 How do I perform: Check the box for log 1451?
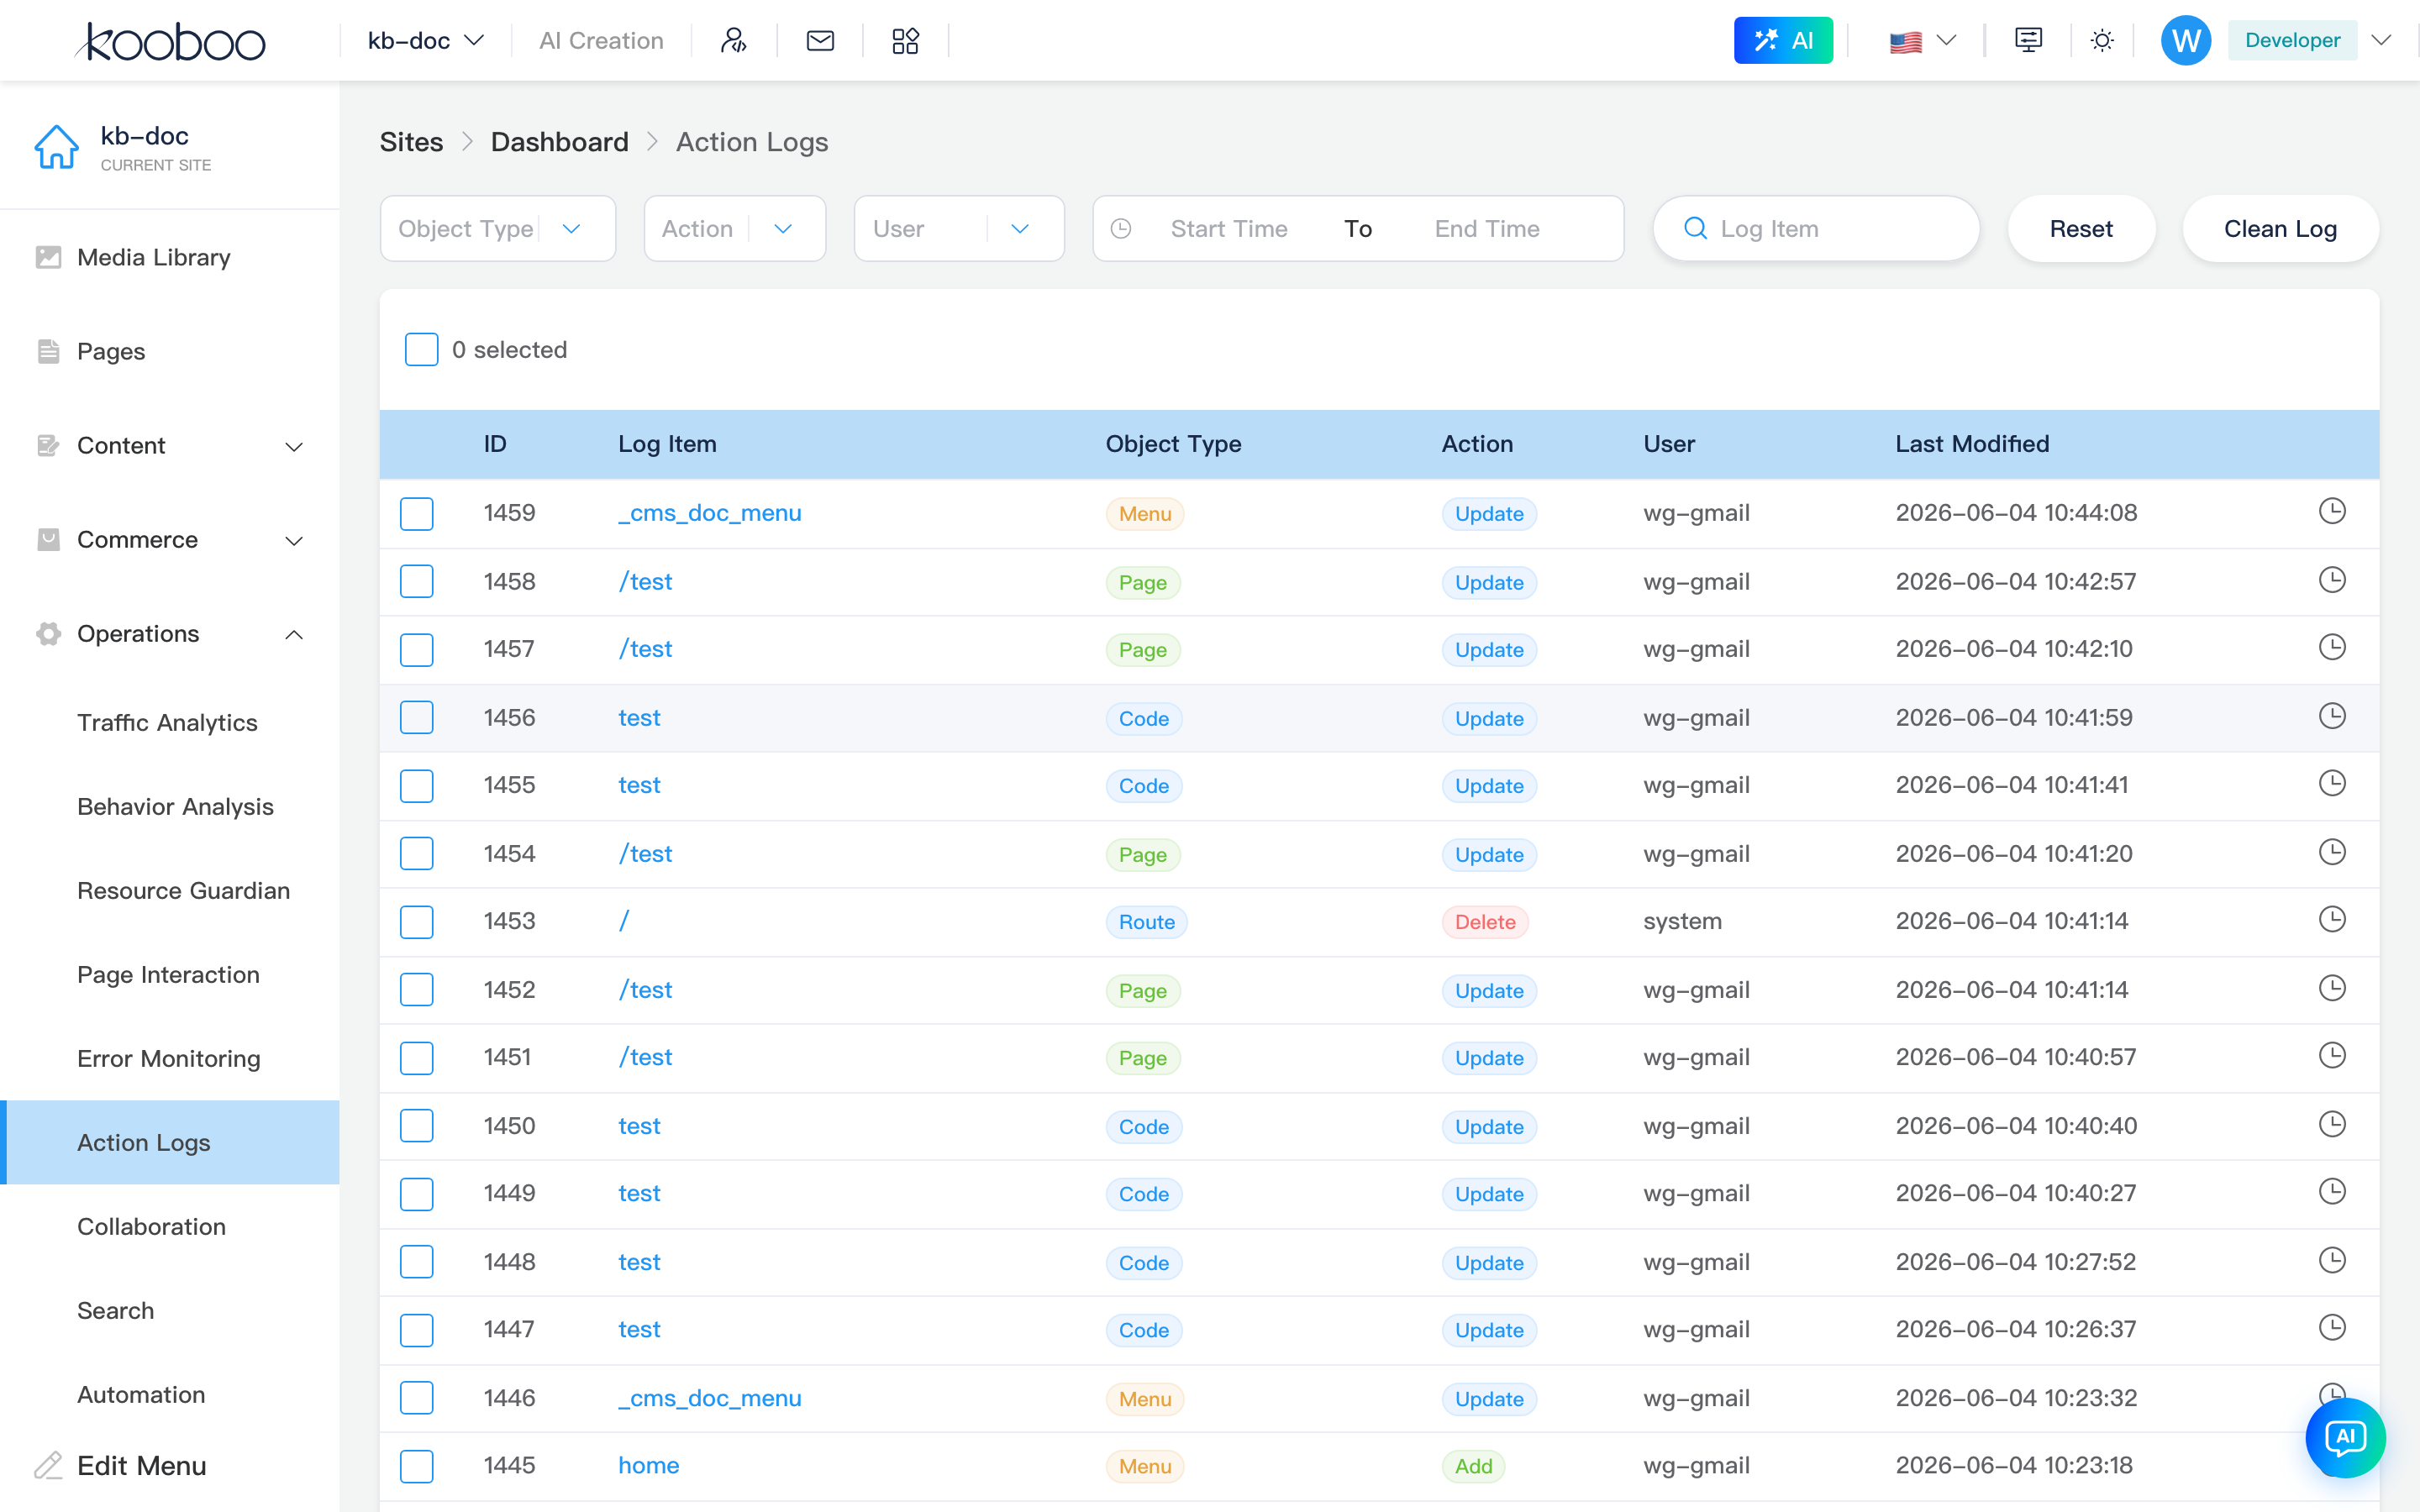tap(417, 1057)
